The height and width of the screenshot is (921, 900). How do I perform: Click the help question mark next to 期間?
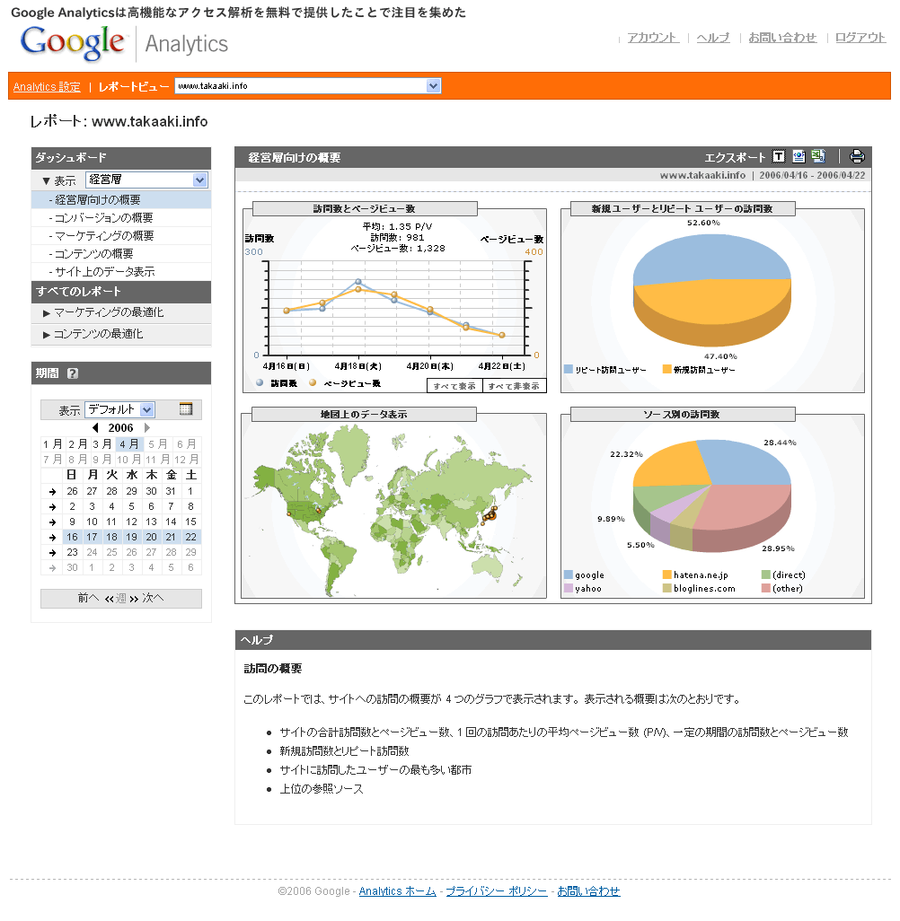coord(73,373)
